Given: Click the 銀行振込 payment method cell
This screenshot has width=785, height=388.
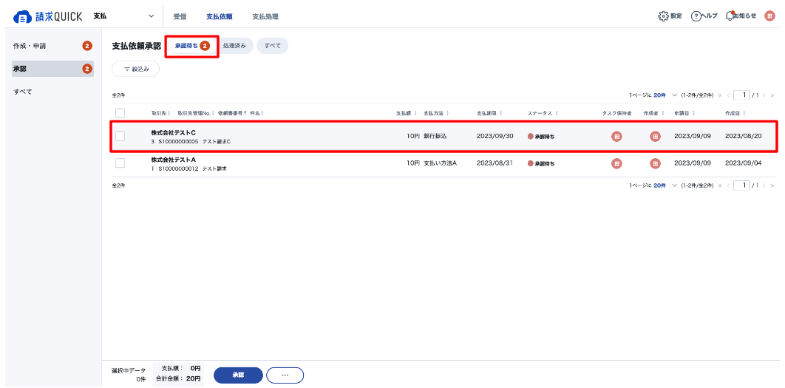Looking at the screenshot, I should (435, 136).
